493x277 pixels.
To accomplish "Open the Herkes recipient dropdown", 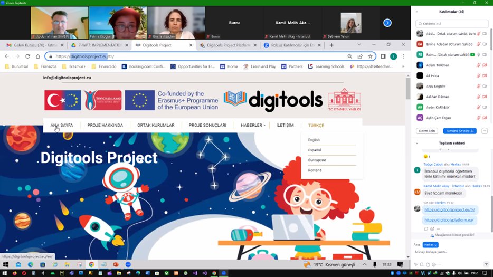I will click(430, 245).
